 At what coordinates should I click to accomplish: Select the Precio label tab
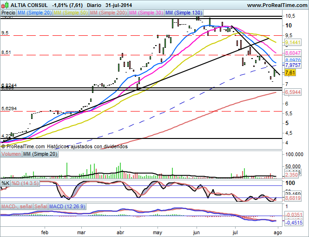click(x=8, y=14)
